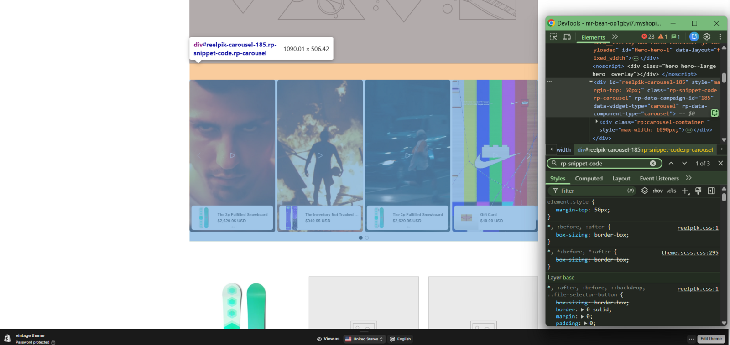This screenshot has height=345, width=730.
Task: Toggle the CSS layers view icon
Action: click(x=645, y=191)
